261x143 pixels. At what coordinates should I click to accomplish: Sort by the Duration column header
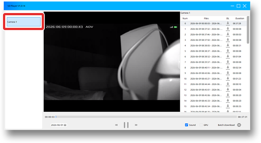pyautogui.click(x=240, y=19)
